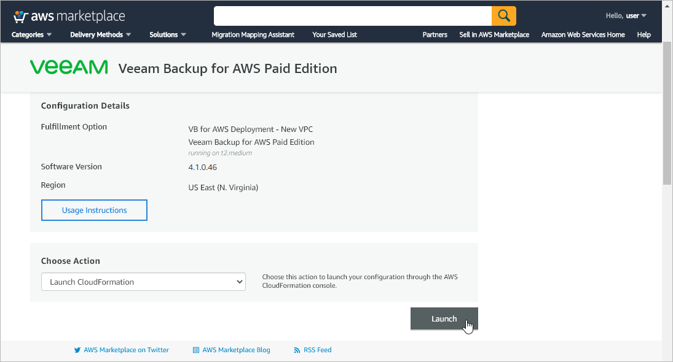This screenshot has height=362, width=673.
Task: Open Migration Mapping Assistant
Action: click(x=253, y=35)
